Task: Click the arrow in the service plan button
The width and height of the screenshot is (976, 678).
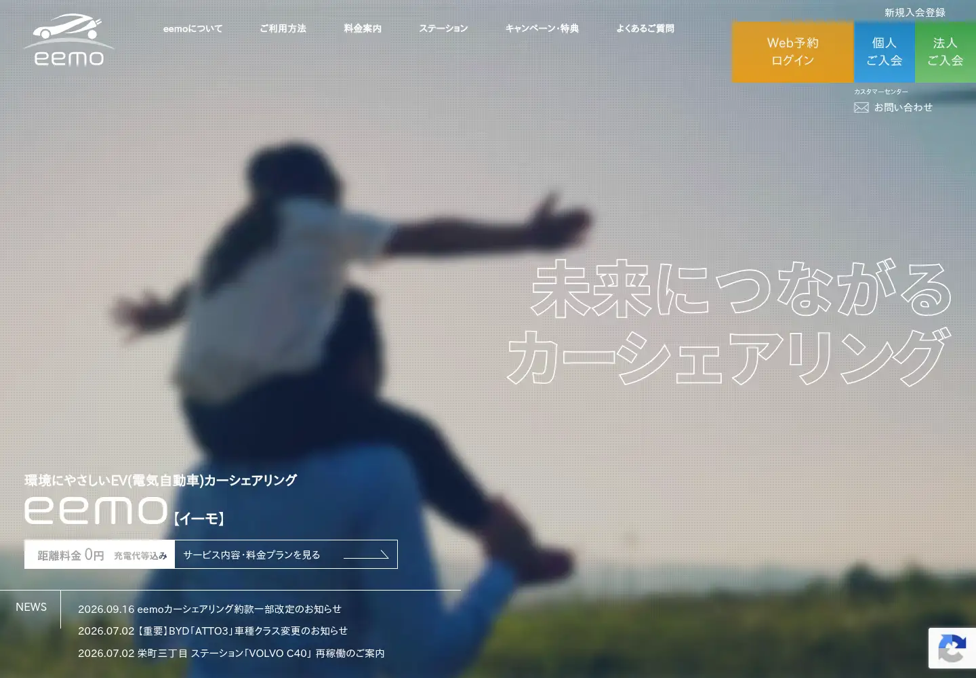Action: tap(366, 555)
